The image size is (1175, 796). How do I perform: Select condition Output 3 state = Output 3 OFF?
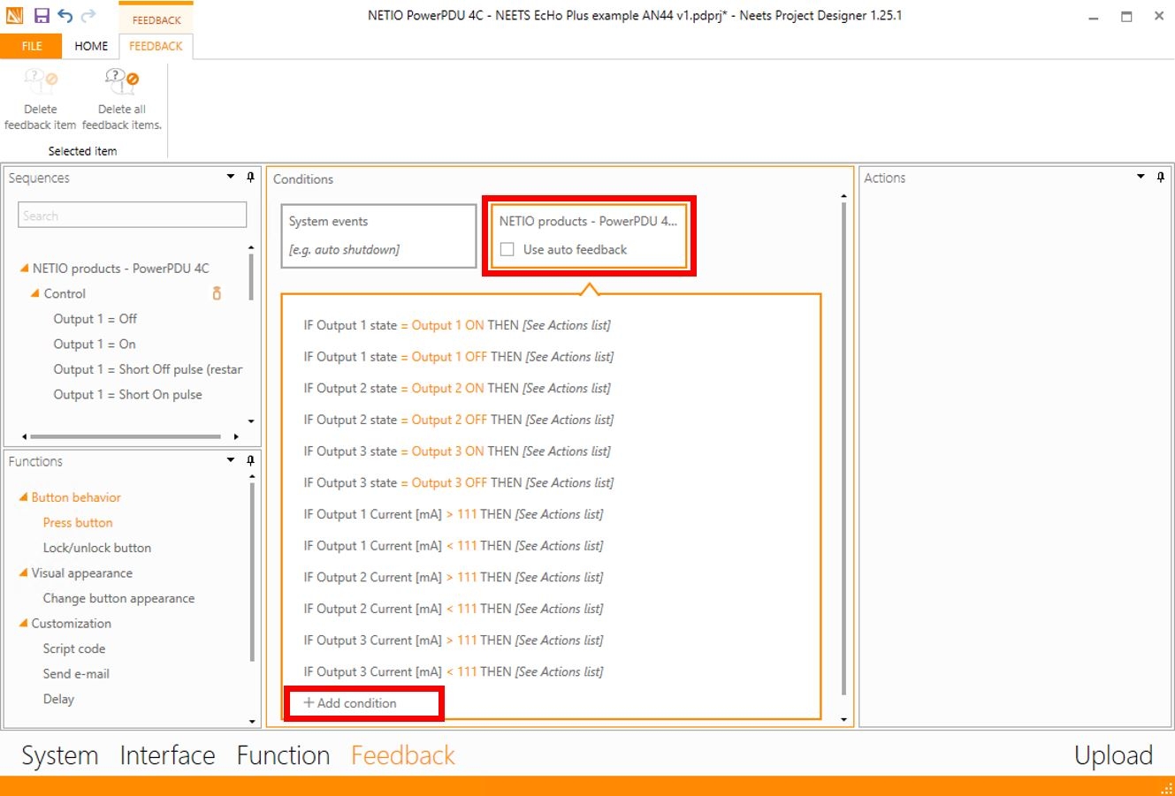(x=459, y=483)
